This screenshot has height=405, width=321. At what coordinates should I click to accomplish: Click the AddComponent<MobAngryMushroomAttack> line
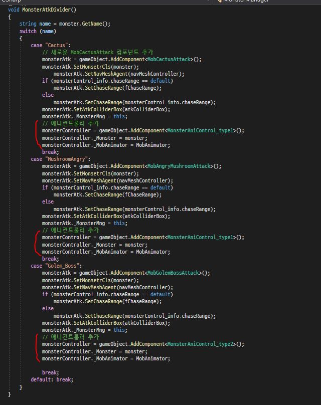[132, 166]
